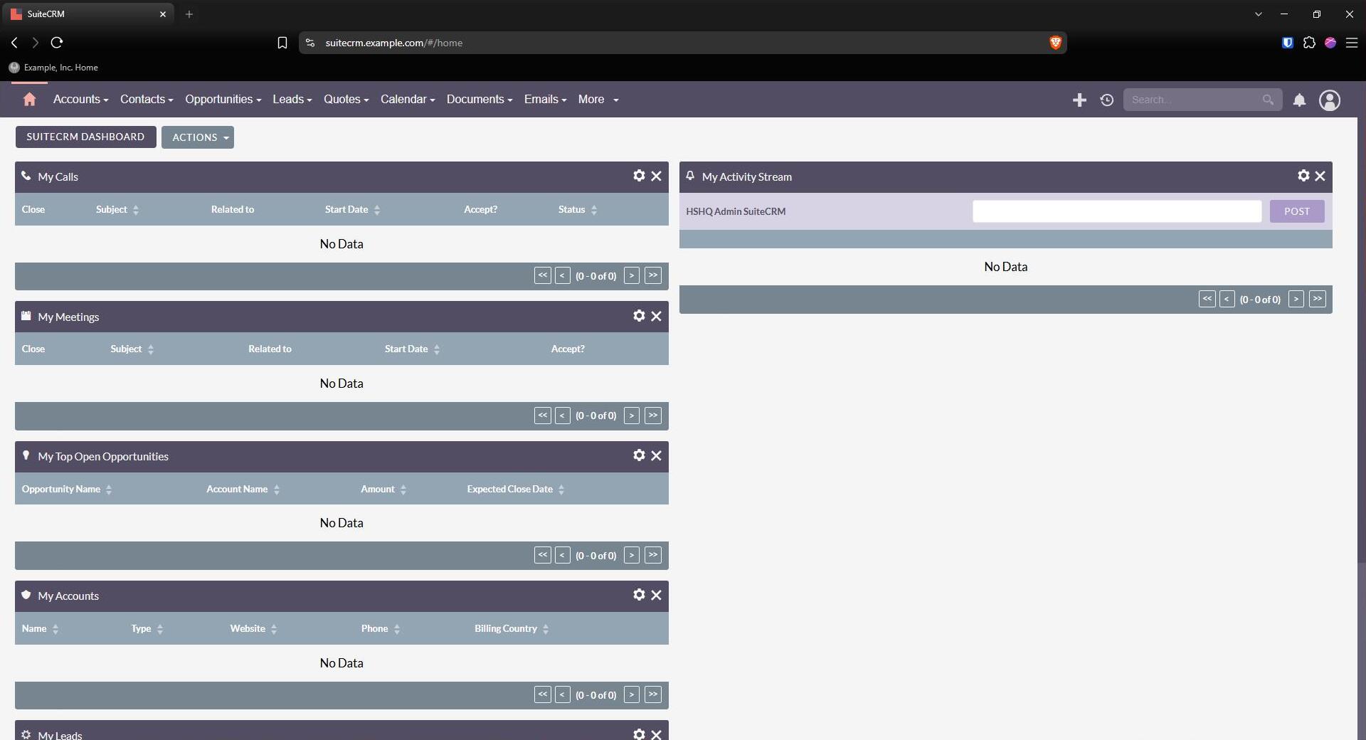Expand the Emails menu
This screenshot has width=1366, height=740.
pos(546,100)
